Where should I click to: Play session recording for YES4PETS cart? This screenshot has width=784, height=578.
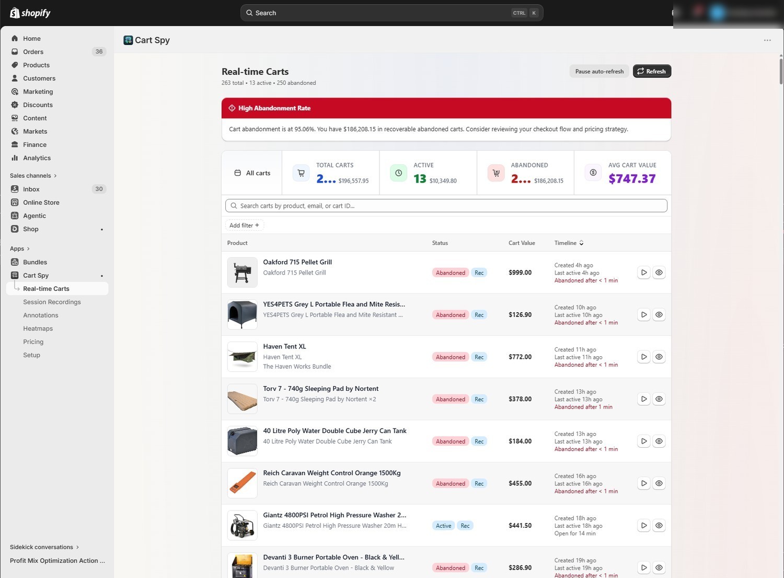pos(644,315)
